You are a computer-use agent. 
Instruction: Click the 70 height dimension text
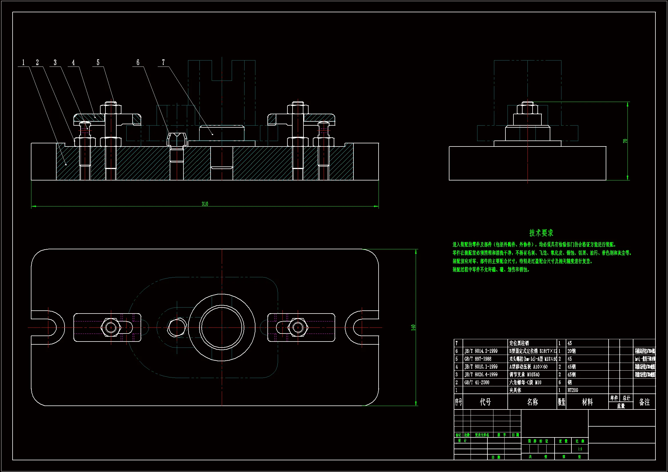(x=625, y=141)
